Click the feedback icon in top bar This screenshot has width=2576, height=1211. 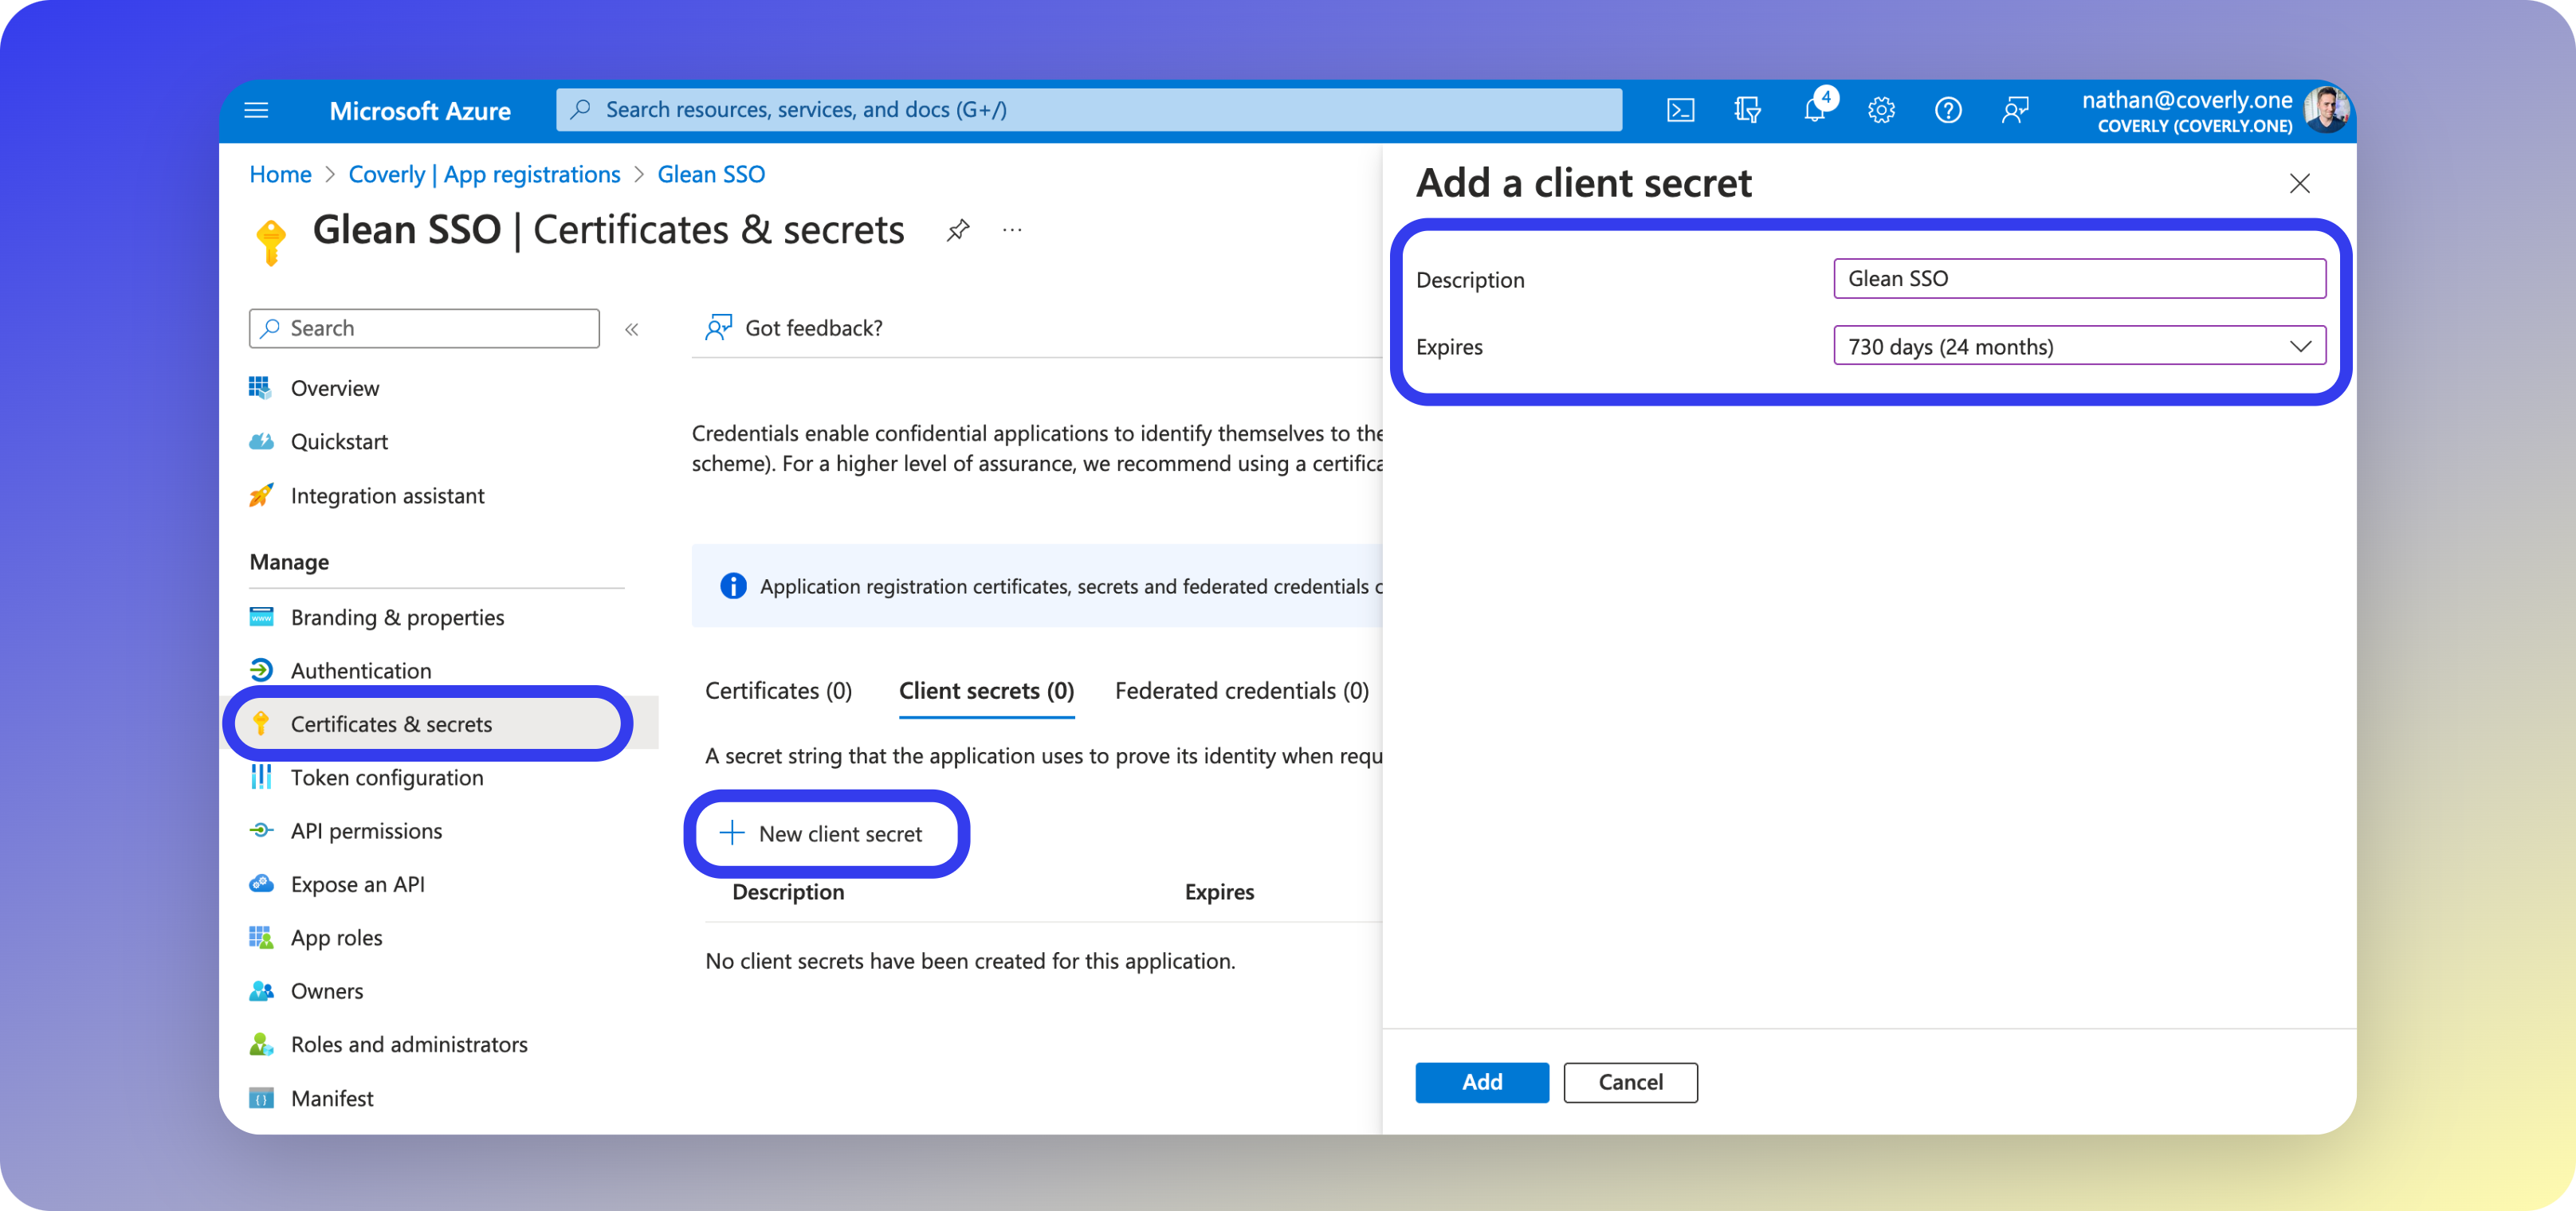(2015, 110)
